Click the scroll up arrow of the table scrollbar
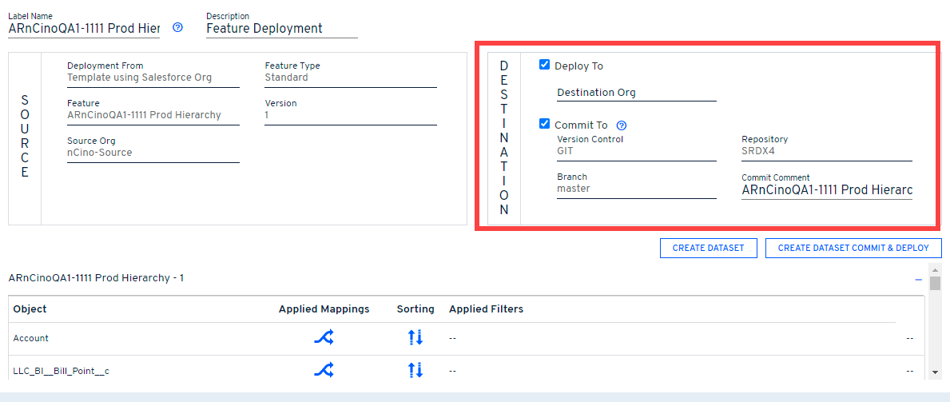The width and height of the screenshot is (950, 402). click(x=935, y=272)
